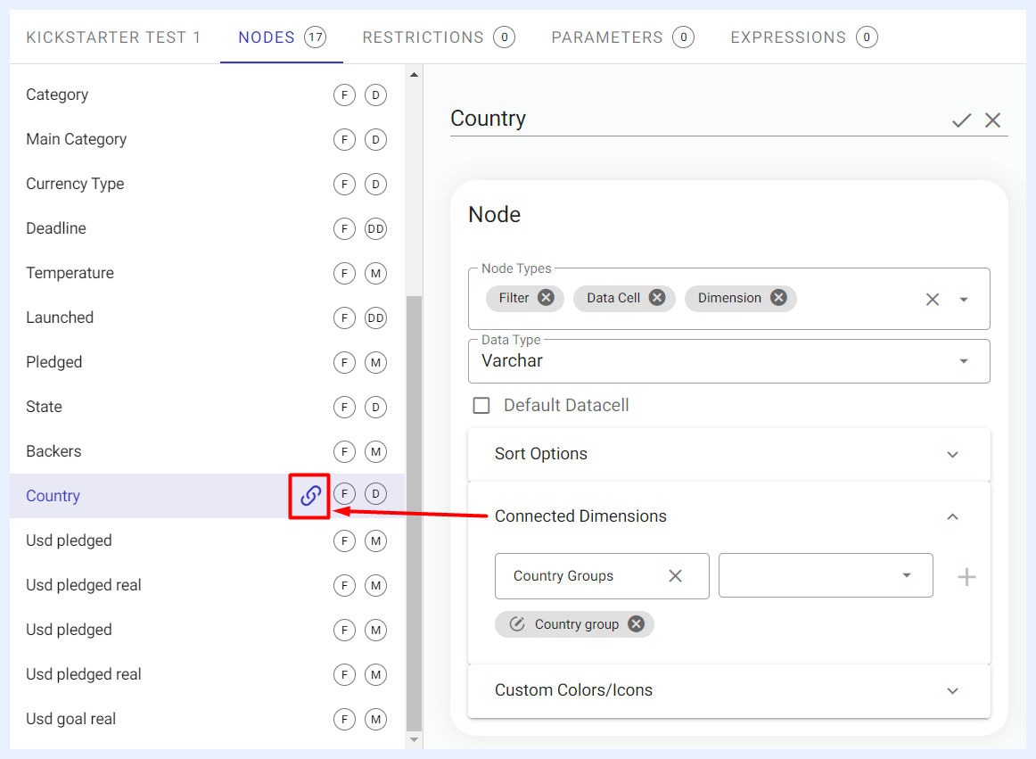This screenshot has height=759, width=1036.
Task: Click the F badge on the Category row
Action: pos(344,95)
